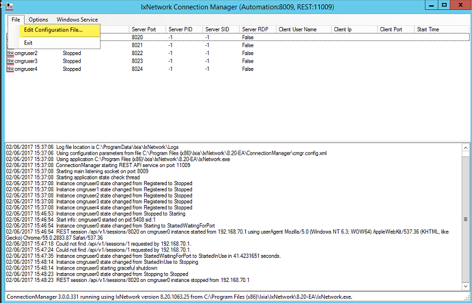Click the Client Ip column header
This screenshot has width=472, height=303.
[343, 29]
